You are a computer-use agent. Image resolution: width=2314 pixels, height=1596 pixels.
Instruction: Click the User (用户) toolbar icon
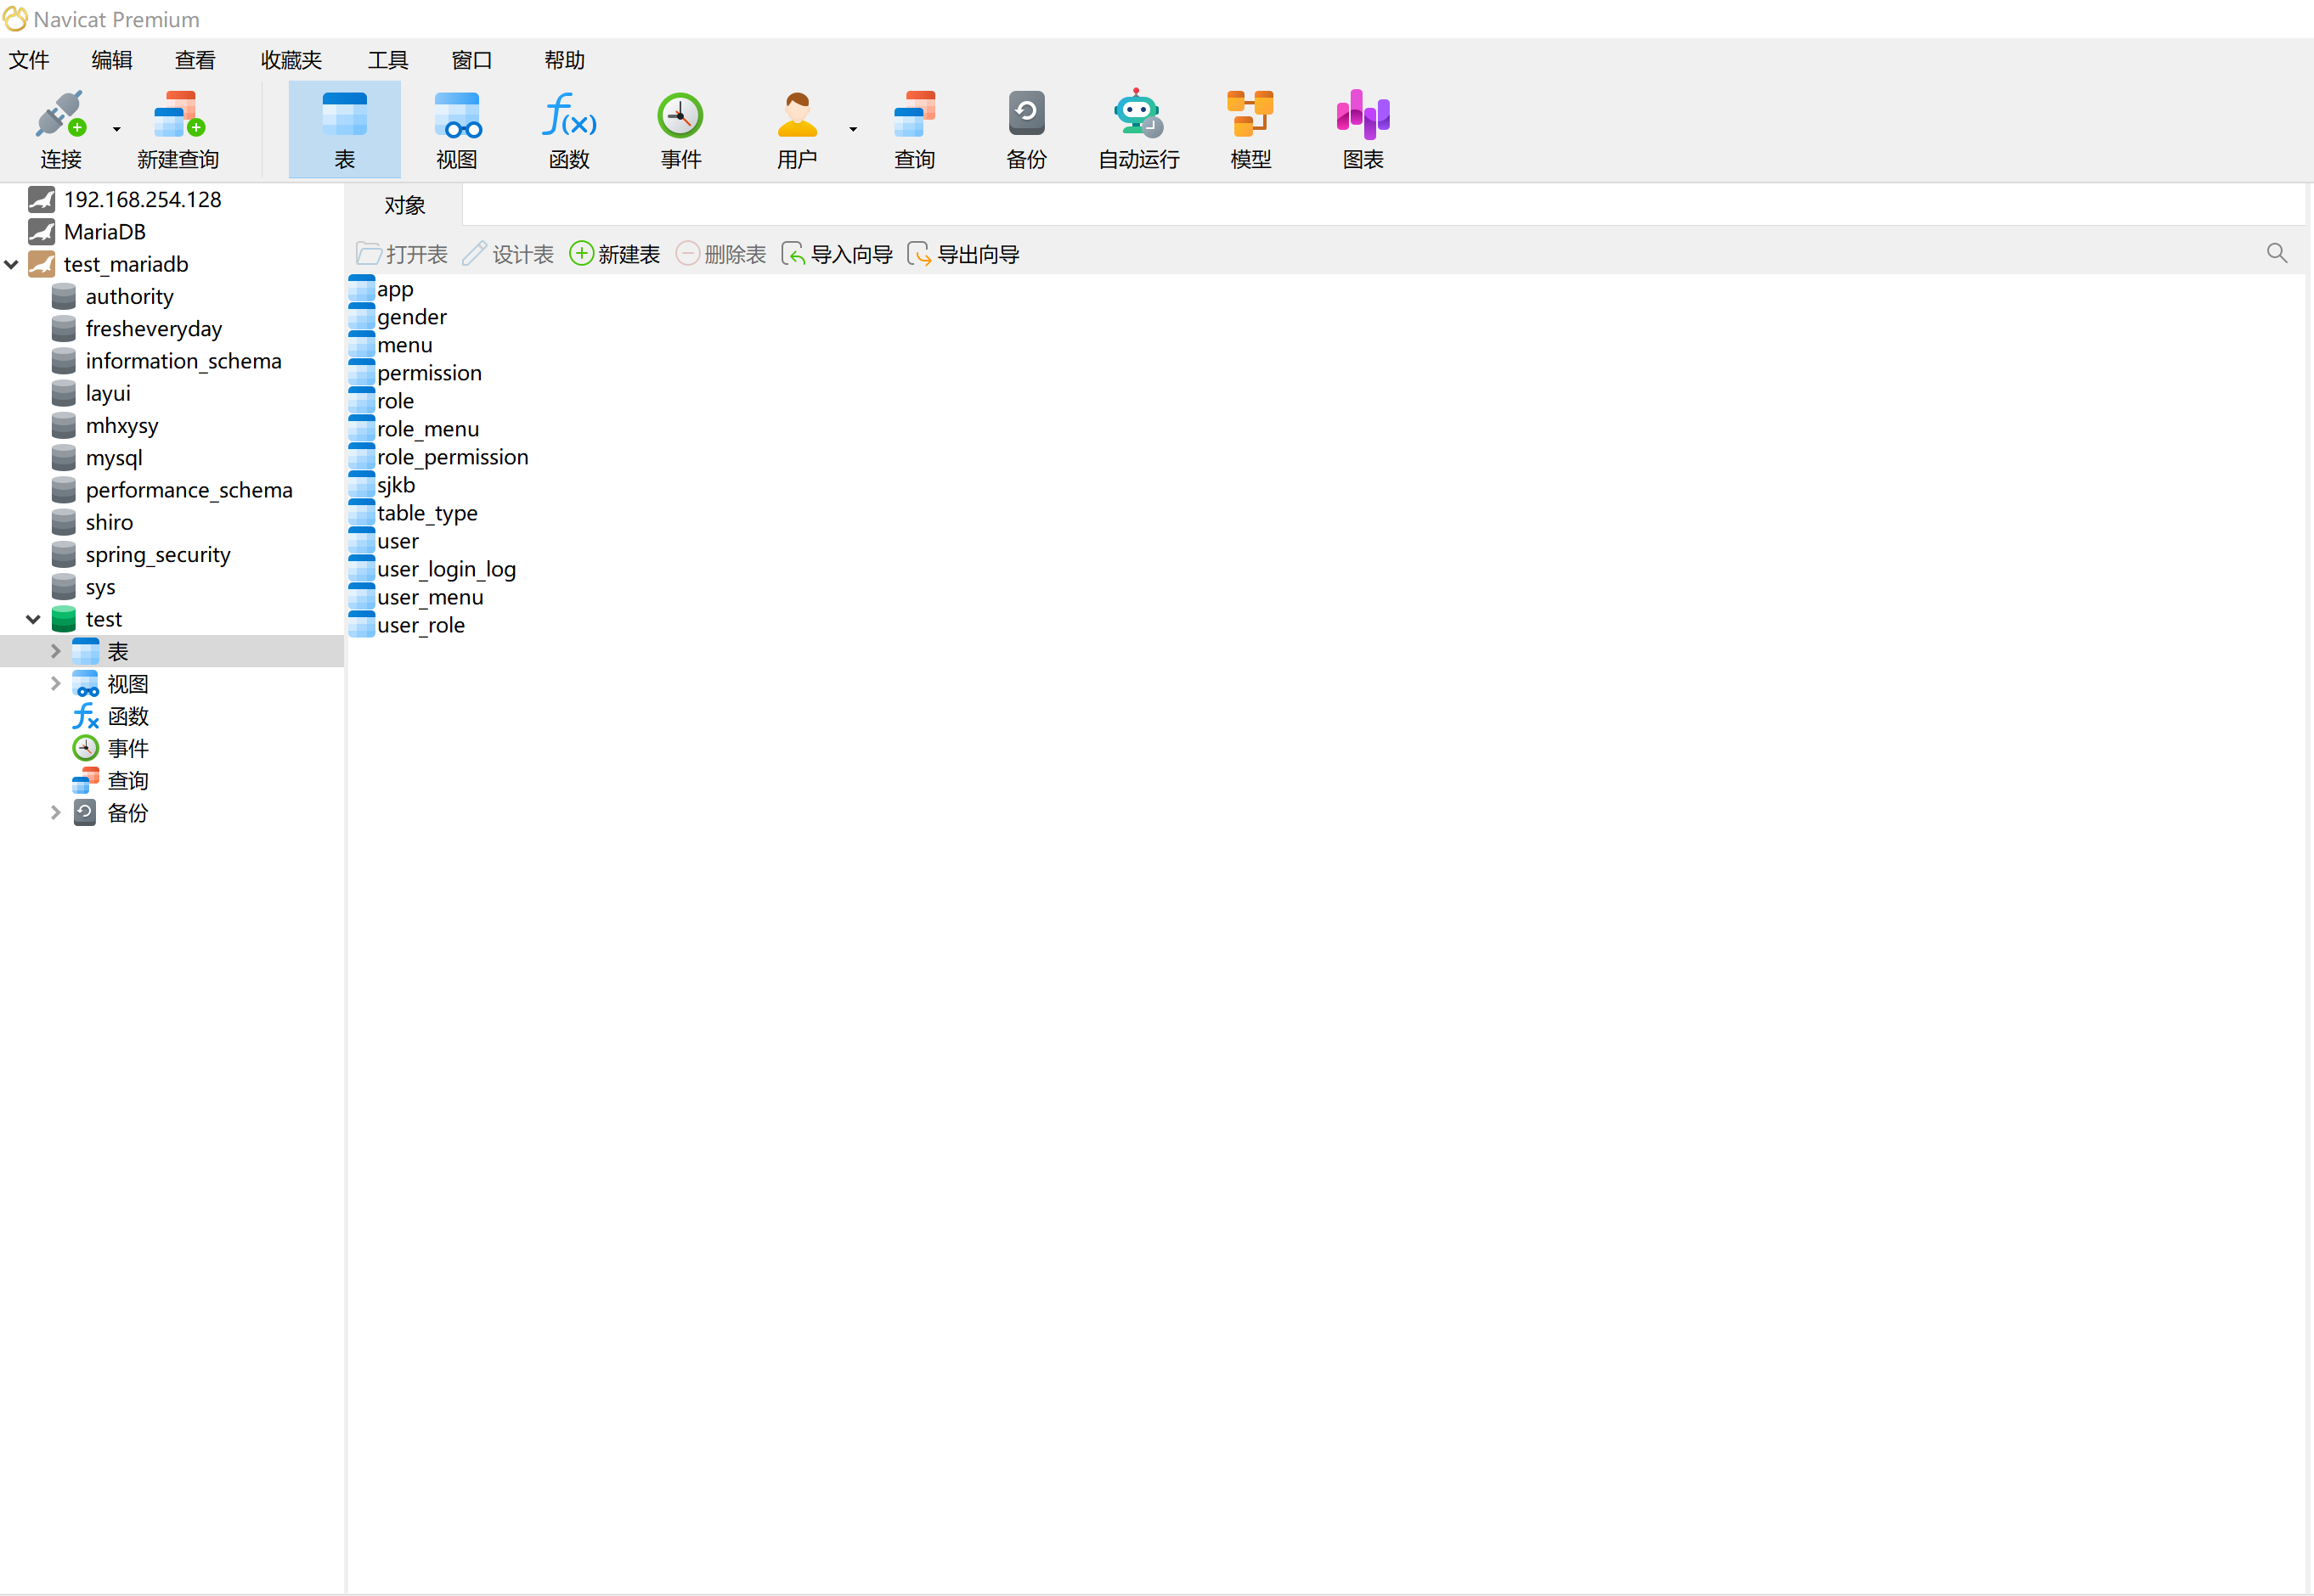(798, 115)
